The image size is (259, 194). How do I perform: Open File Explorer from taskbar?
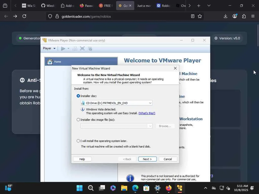(124, 188)
